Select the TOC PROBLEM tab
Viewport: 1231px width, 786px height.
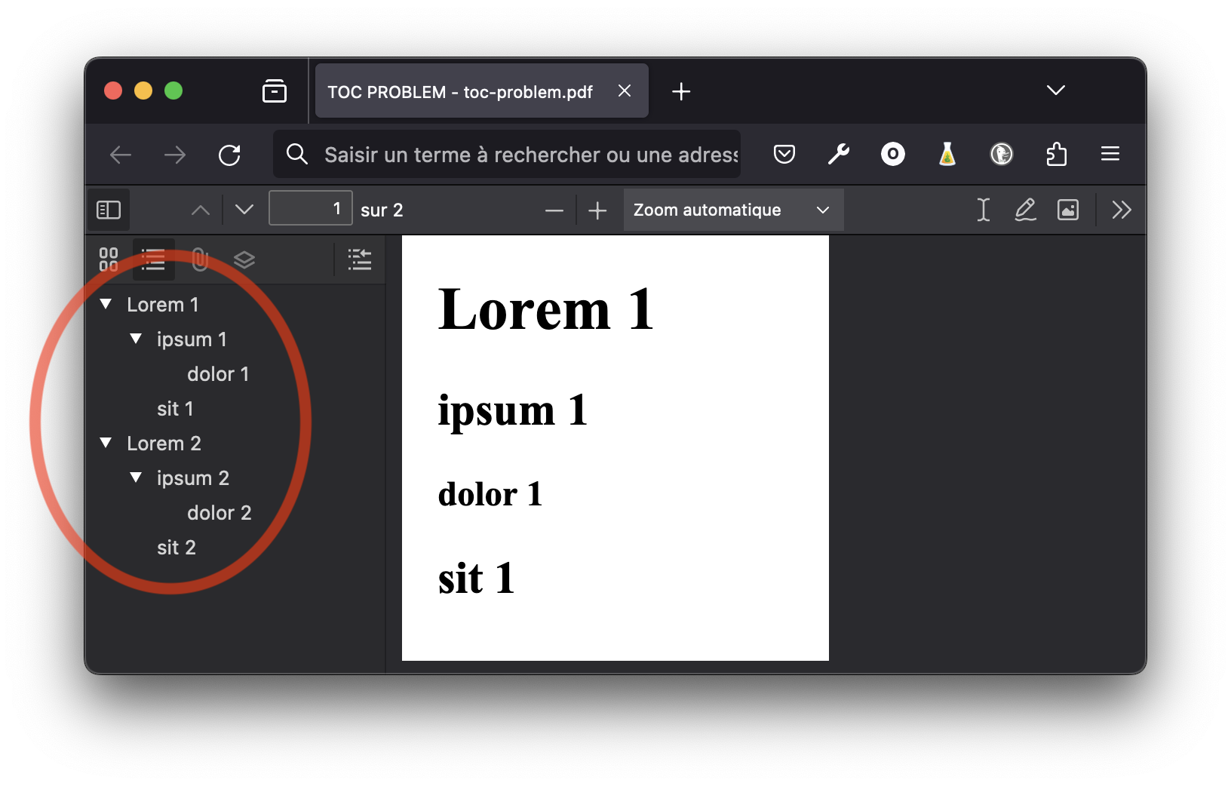(460, 92)
